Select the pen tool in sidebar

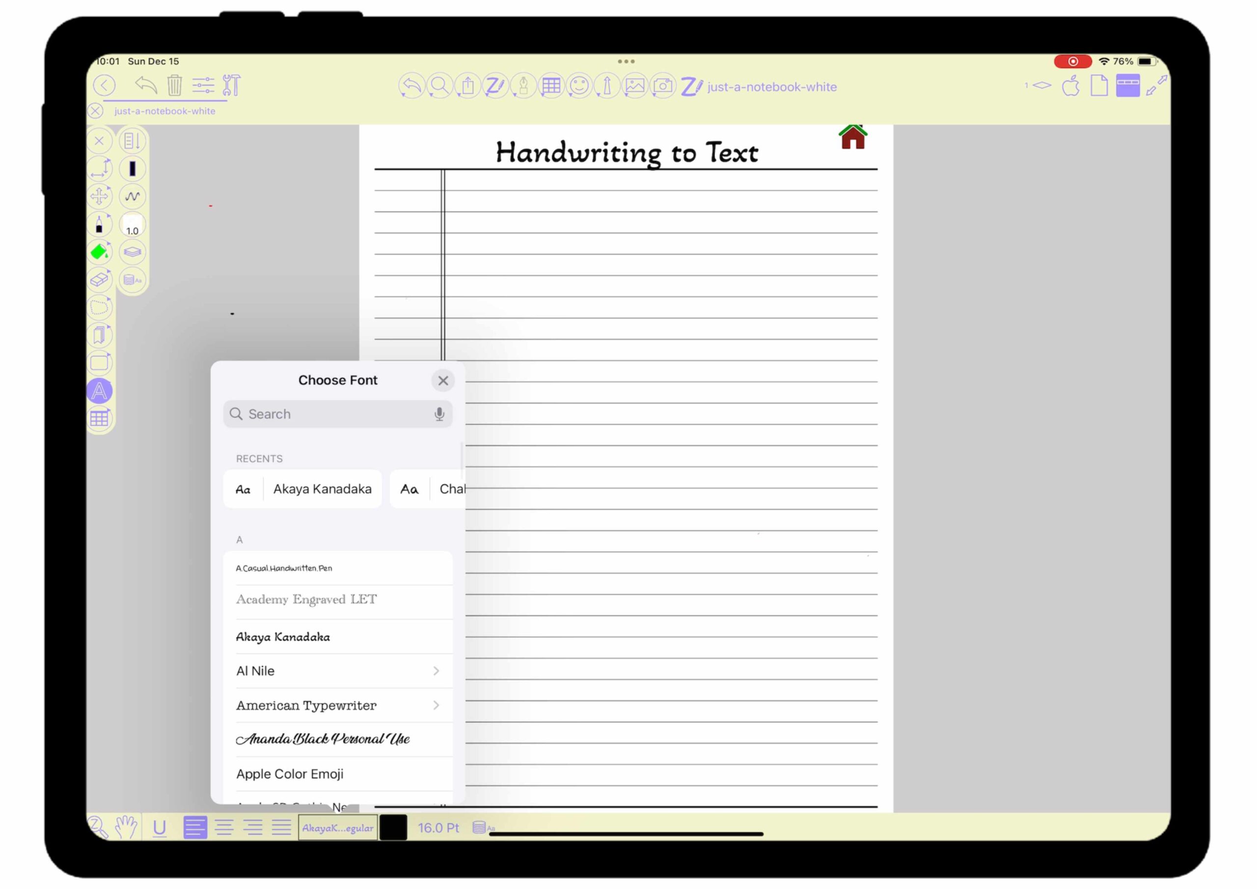point(99,224)
